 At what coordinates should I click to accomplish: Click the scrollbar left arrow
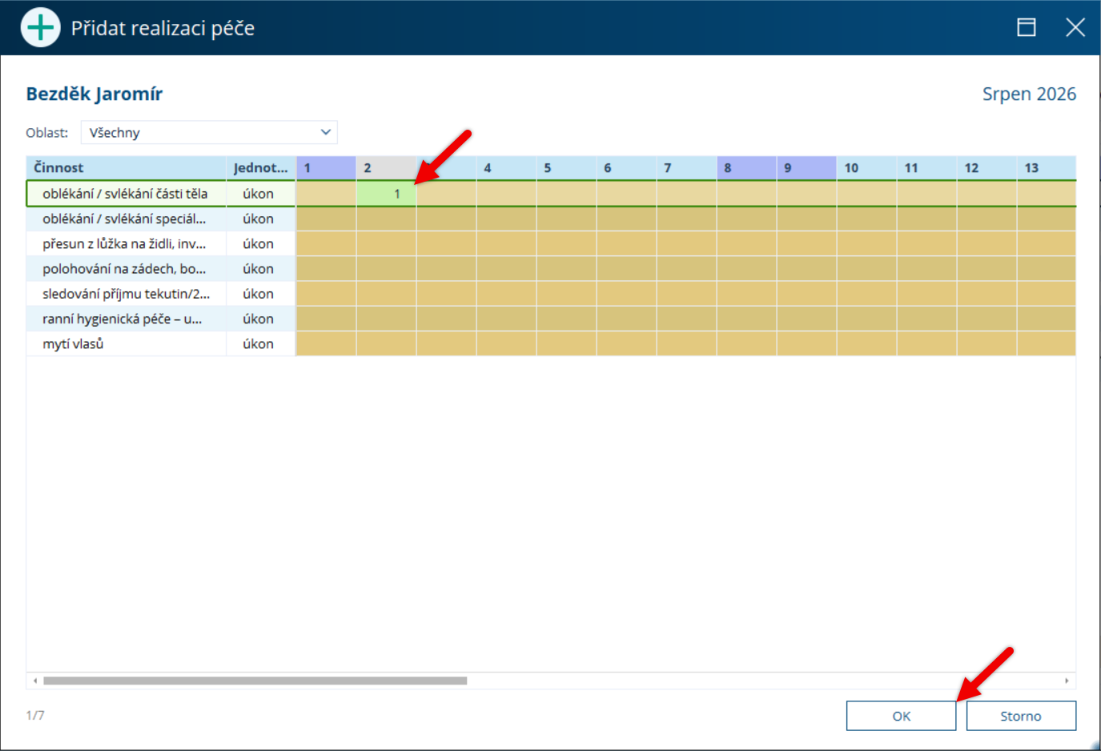coord(34,681)
